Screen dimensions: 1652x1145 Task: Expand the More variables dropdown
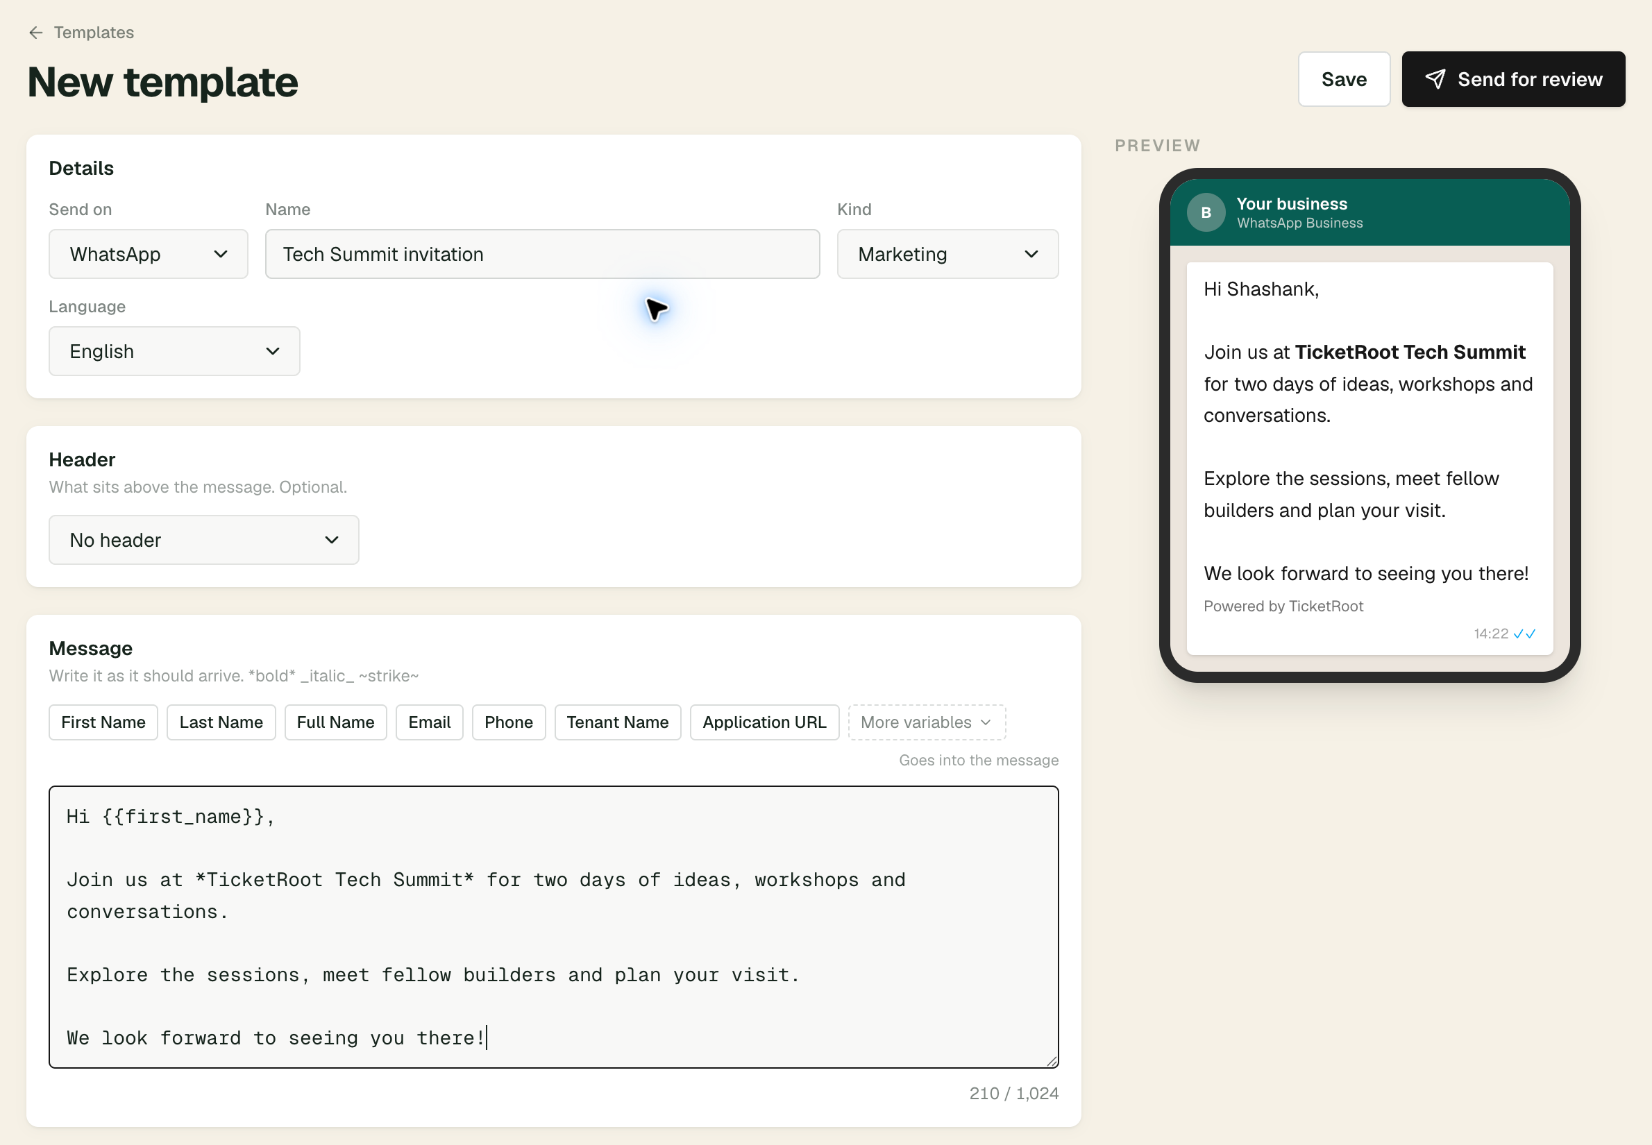[927, 722]
